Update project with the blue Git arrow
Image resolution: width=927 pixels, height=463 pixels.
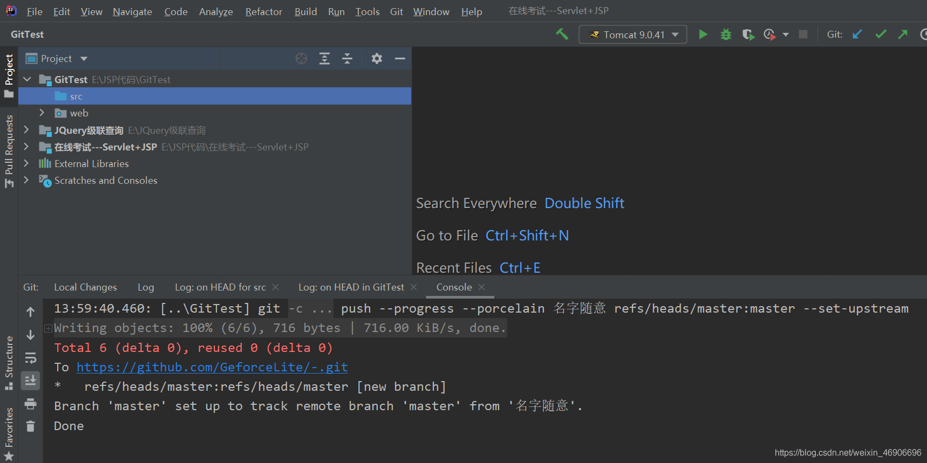tap(857, 34)
